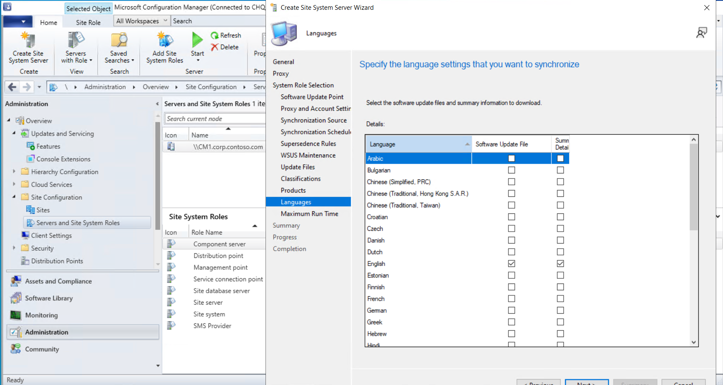Click the language list scroll-down arrow
This screenshot has height=385, width=723.
[694, 343]
